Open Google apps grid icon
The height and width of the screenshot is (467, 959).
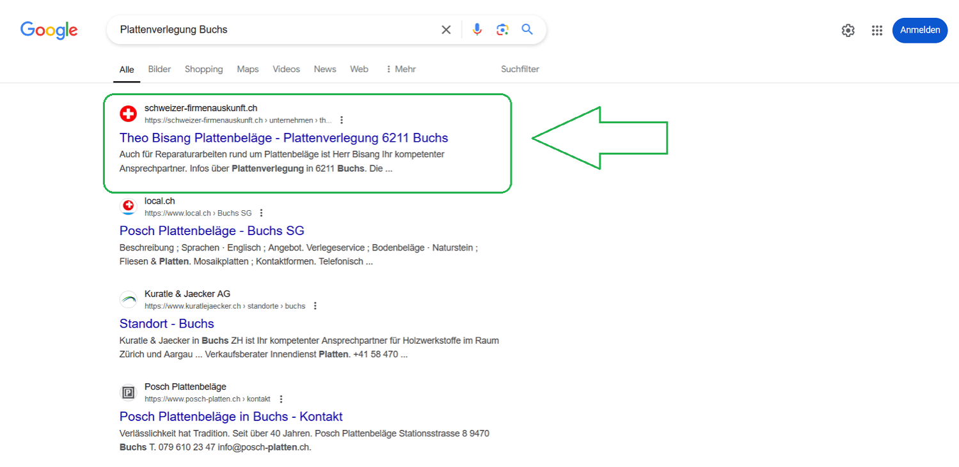(x=877, y=30)
